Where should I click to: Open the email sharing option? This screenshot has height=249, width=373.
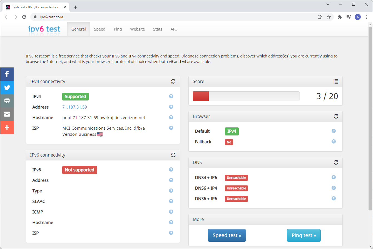(7, 114)
